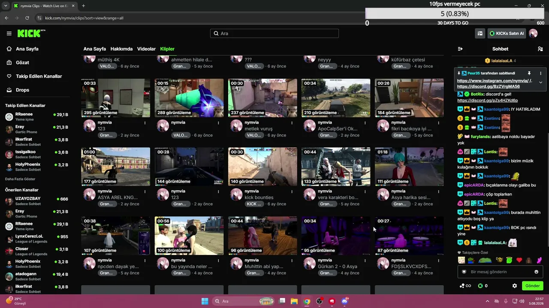Open chat identity badge in message box

coord(464,272)
